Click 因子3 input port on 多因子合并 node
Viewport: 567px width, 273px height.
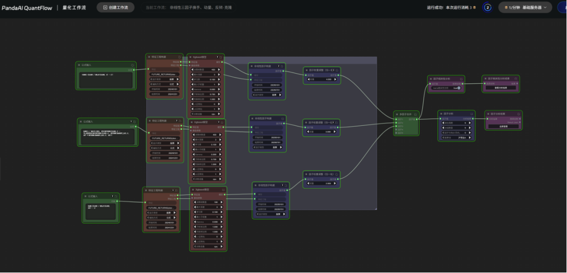[x=397, y=126]
